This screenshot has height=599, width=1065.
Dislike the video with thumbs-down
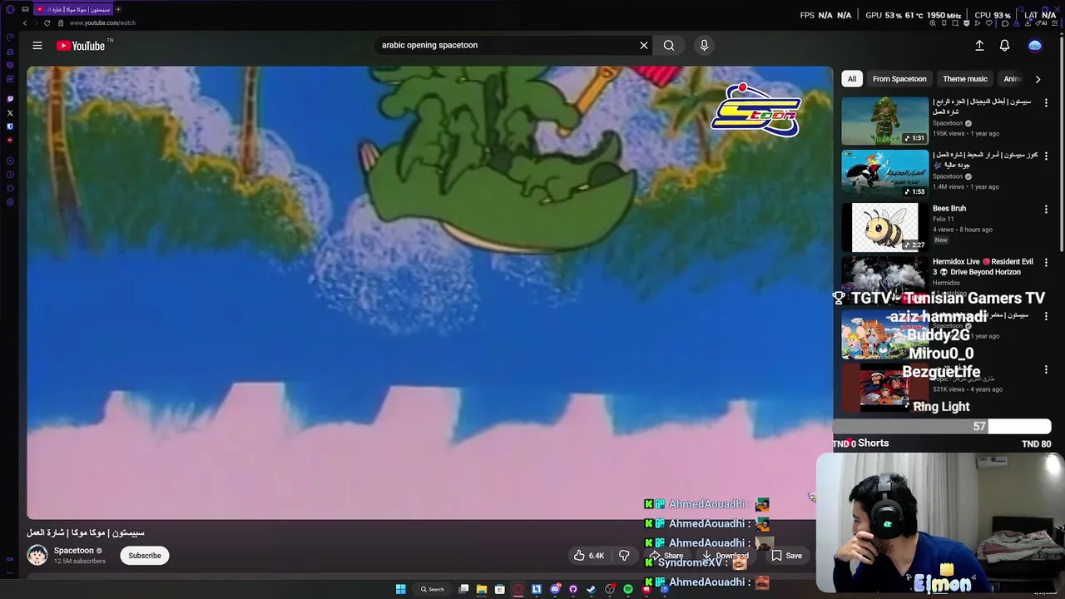point(624,556)
